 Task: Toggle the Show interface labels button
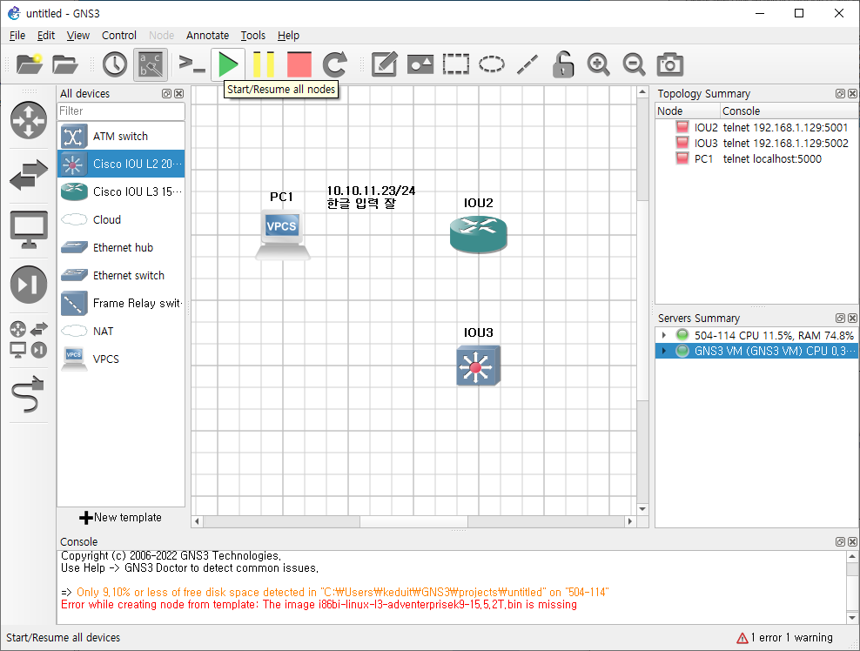[151, 64]
